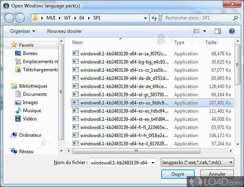Viewport: 244px width, 187px height.
Task: Click file list scroll down arrow
Action: coord(238,145)
